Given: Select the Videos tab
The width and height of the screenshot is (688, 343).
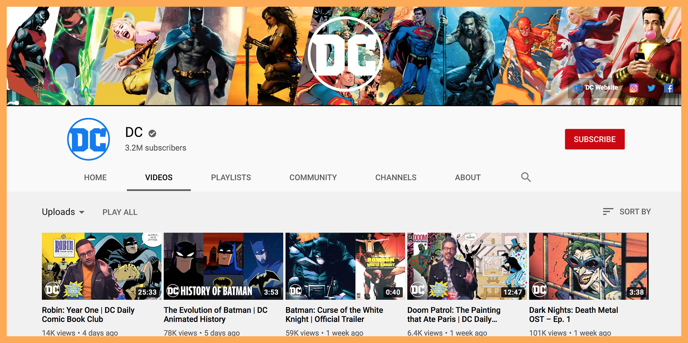Looking at the screenshot, I should point(159,178).
